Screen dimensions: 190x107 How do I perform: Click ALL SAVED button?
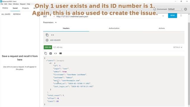pos(6,14)
